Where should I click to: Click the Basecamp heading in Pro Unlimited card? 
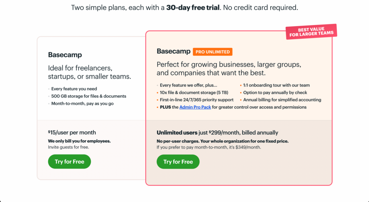pyautogui.click(x=173, y=51)
